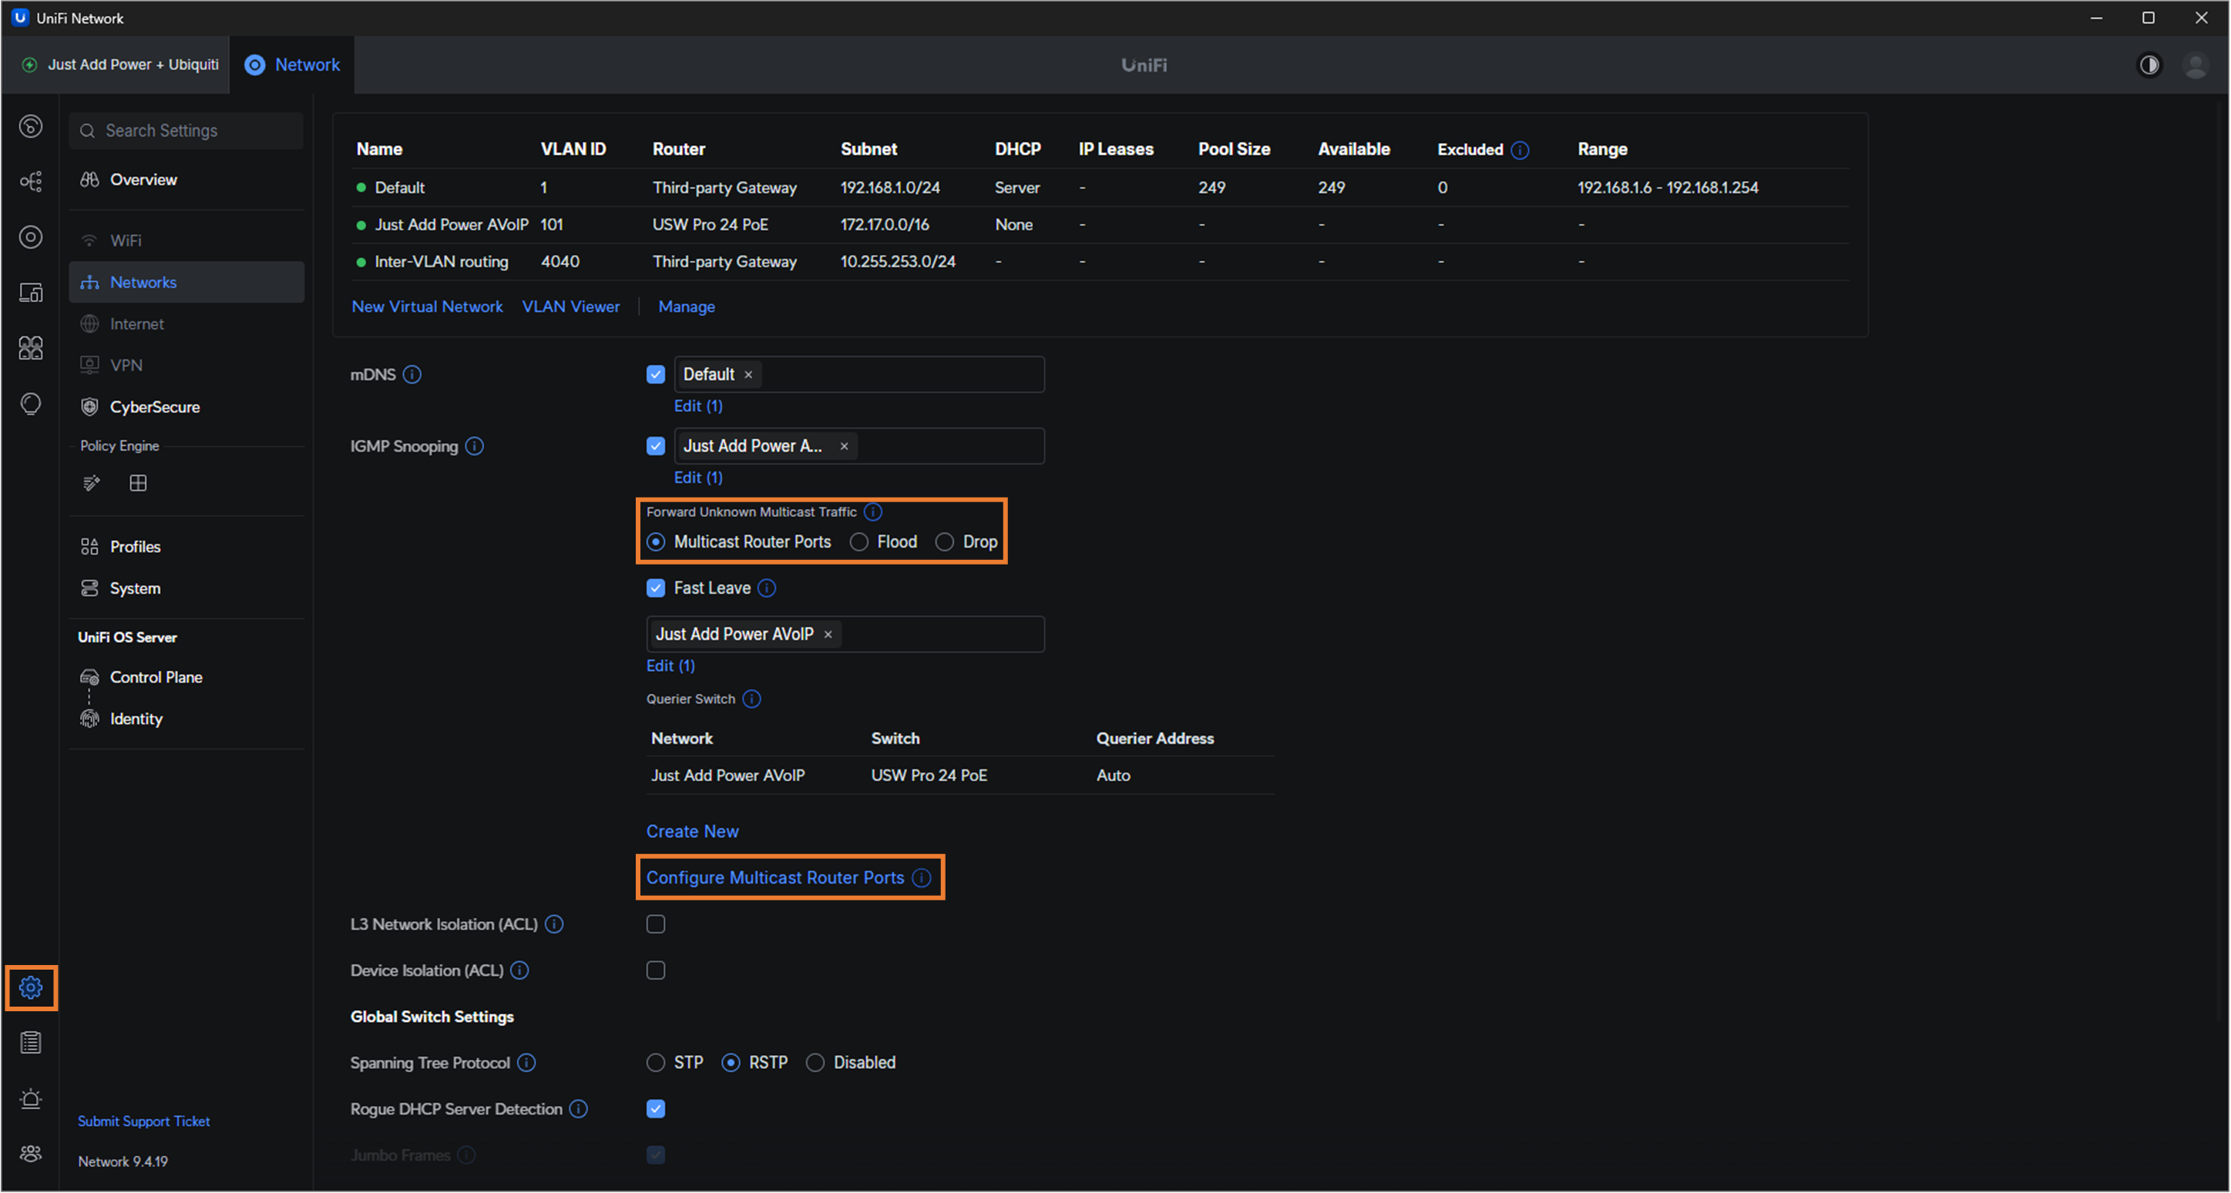Click the Excluded column info icon
This screenshot has width=2231, height=1193.
coord(1520,149)
